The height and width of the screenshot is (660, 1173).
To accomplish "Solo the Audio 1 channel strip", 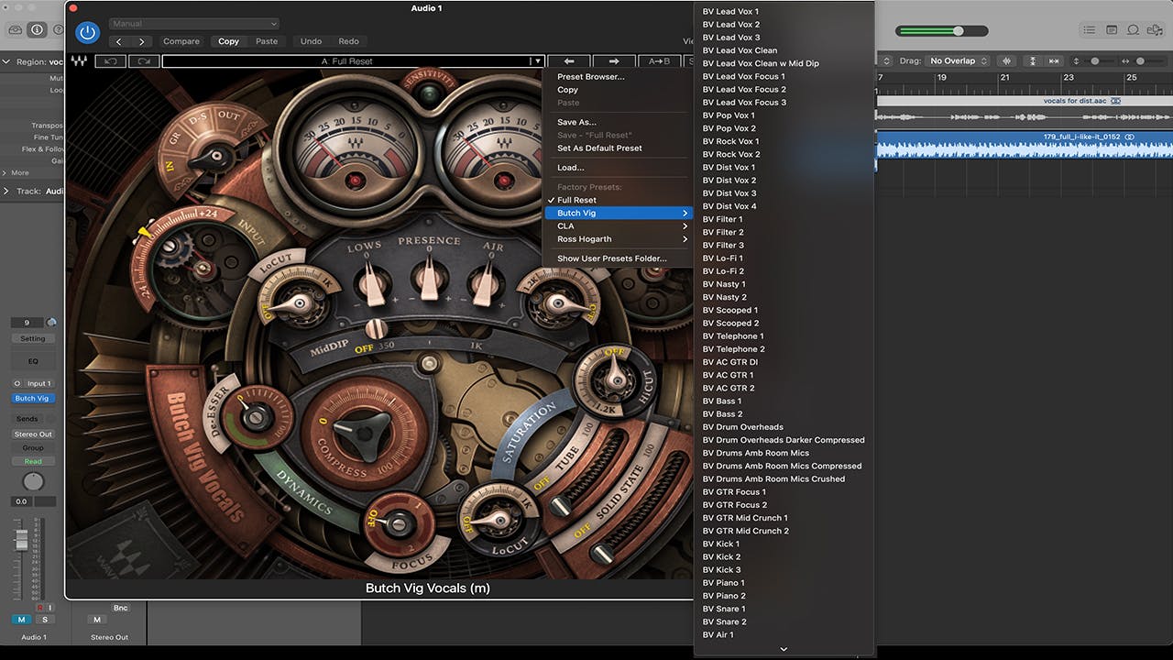I will click(43, 620).
